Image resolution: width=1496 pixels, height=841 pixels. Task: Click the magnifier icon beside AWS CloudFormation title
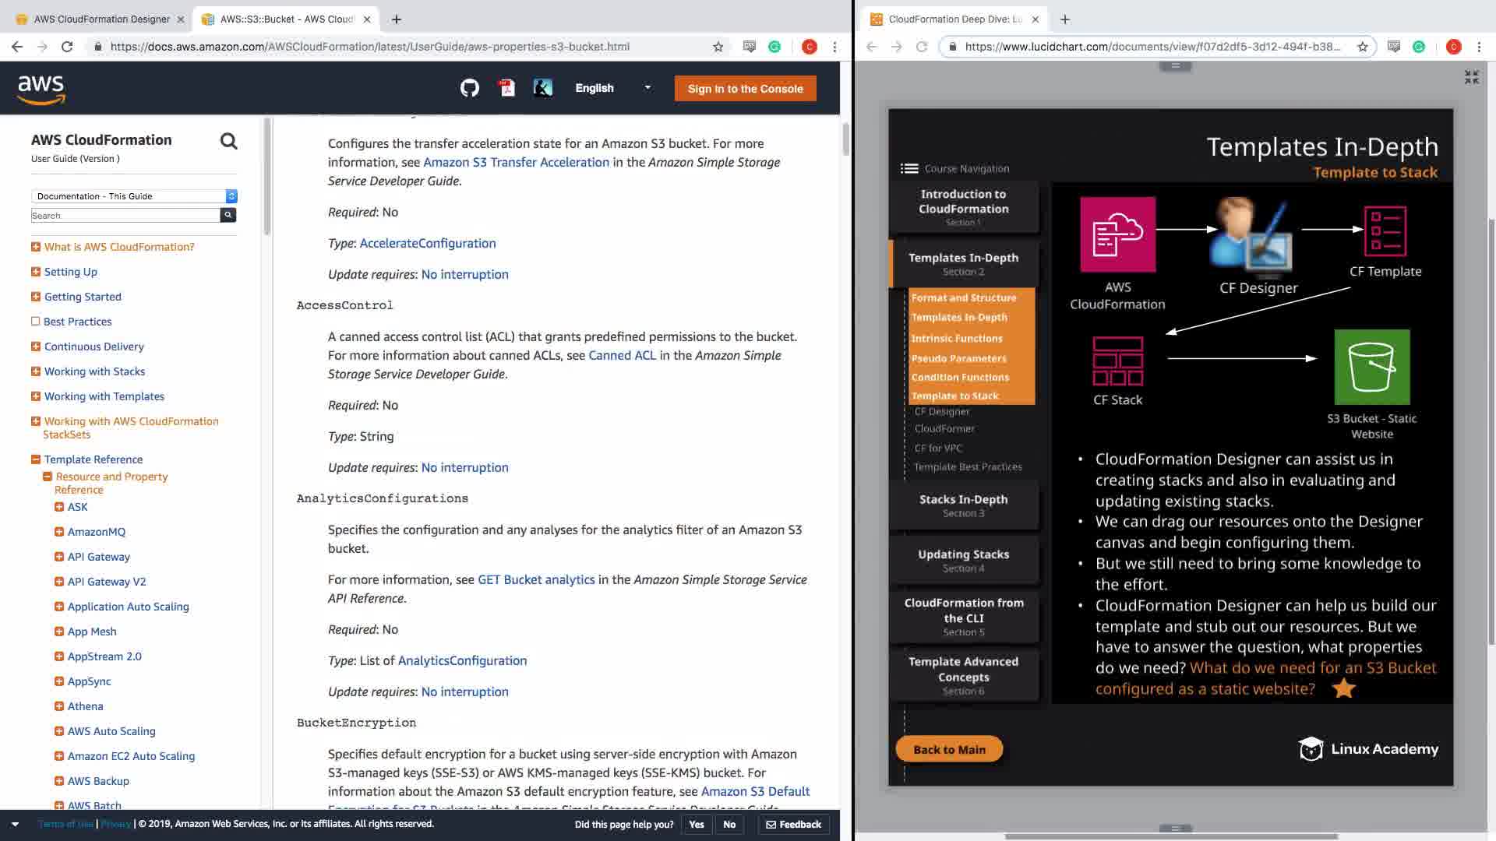point(228,141)
